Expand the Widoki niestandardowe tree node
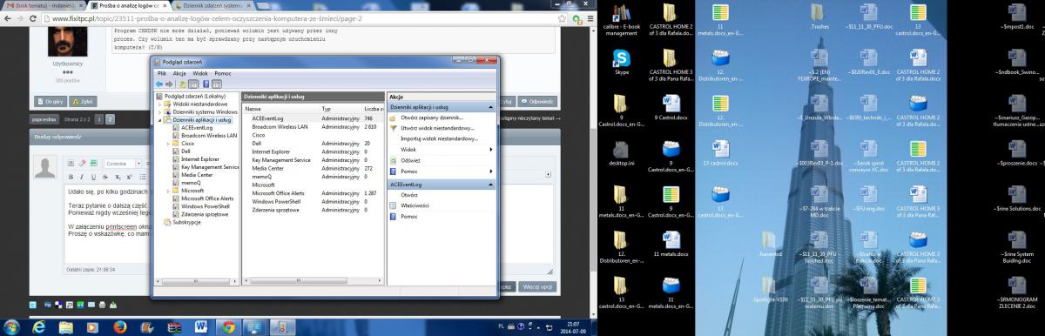Image resolution: width=1045 pixels, height=336 pixels. (160, 104)
